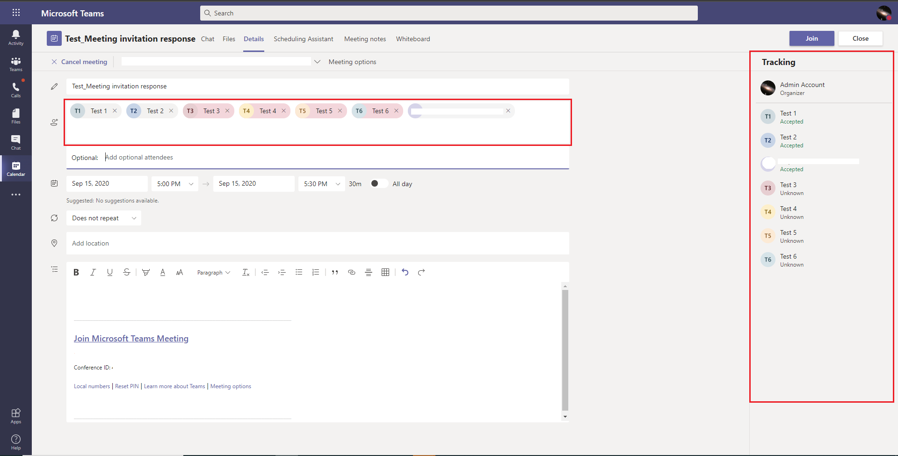This screenshot has width=898, height=456.
Task: Insert a table
Action: 385,272
